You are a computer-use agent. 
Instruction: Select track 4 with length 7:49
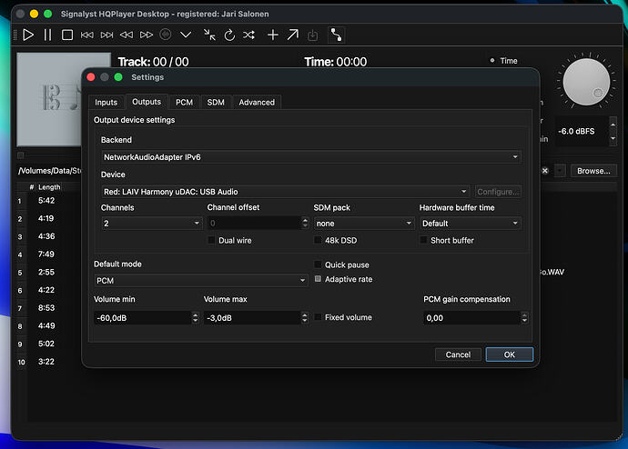click(x=46, y=254)
